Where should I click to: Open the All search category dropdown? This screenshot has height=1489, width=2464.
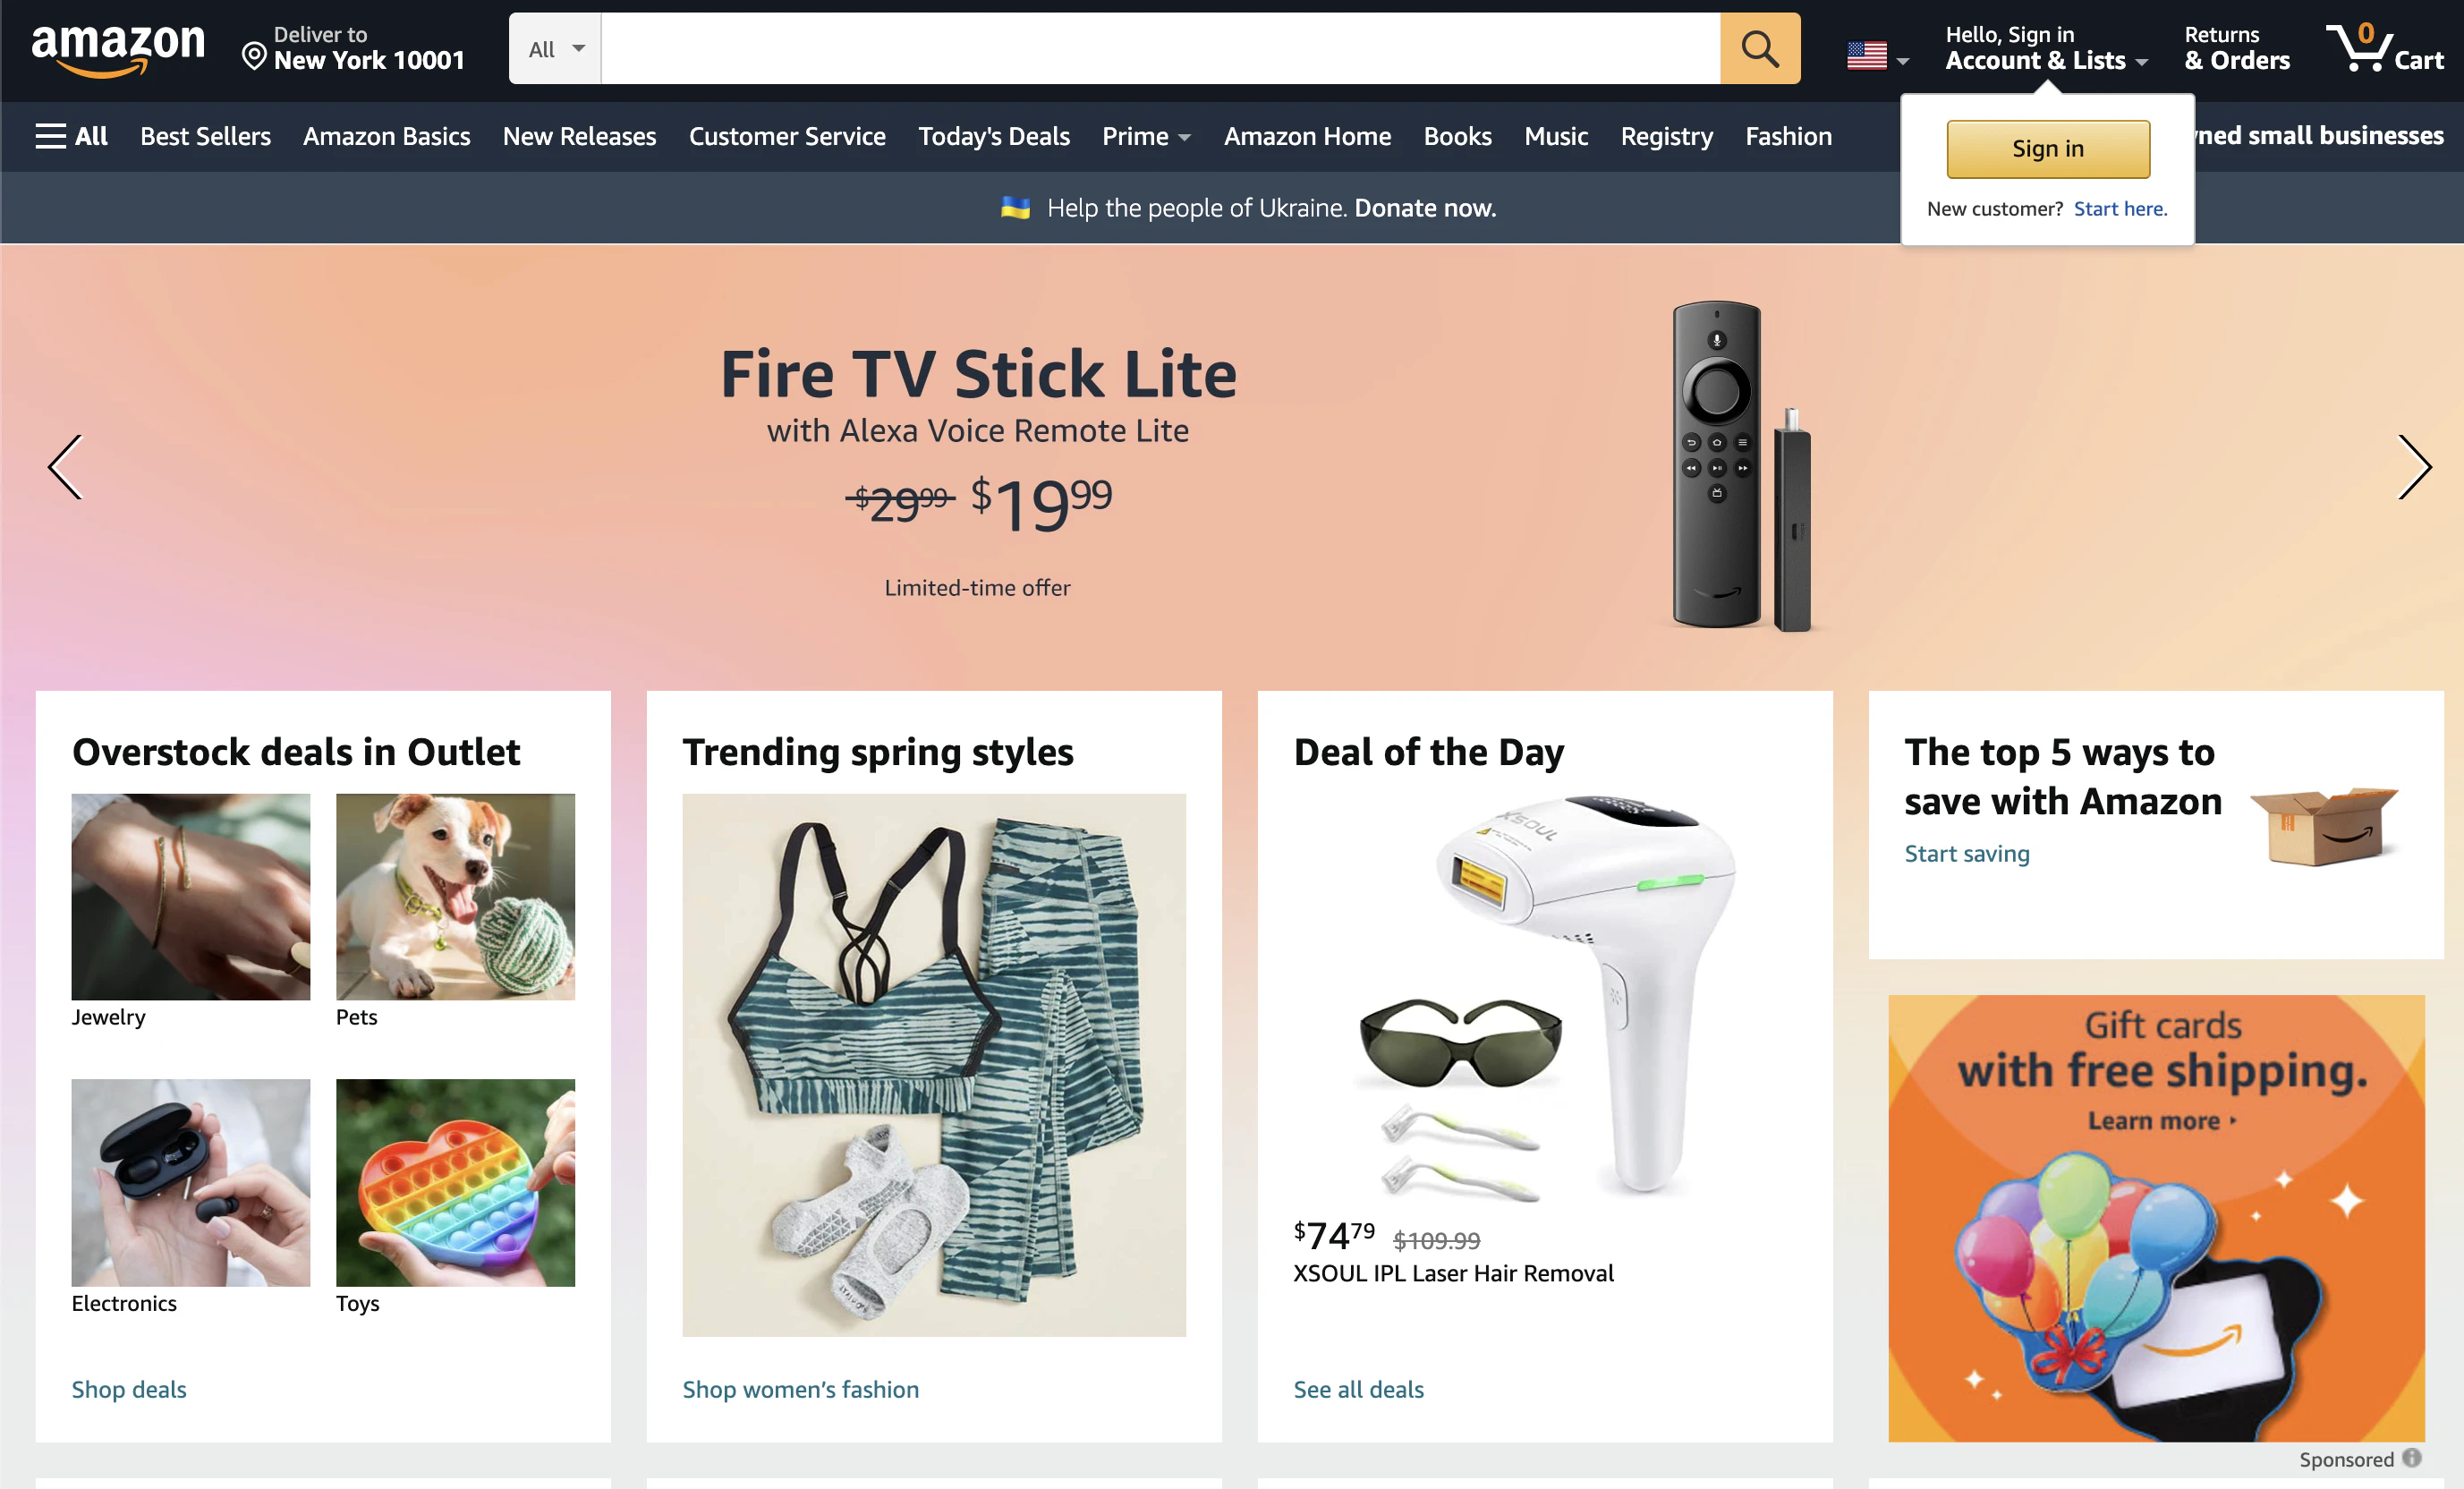pos(555,48)
